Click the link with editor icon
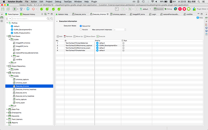Image resolution: width=208 pixels, height=130 pixels. 45,14
